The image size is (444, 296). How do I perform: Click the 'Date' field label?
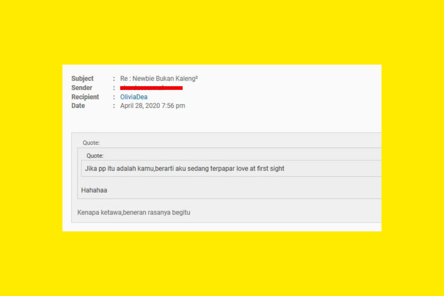(x=78, y=106)
